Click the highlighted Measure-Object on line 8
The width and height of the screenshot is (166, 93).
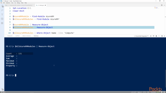tap(45, 27)
